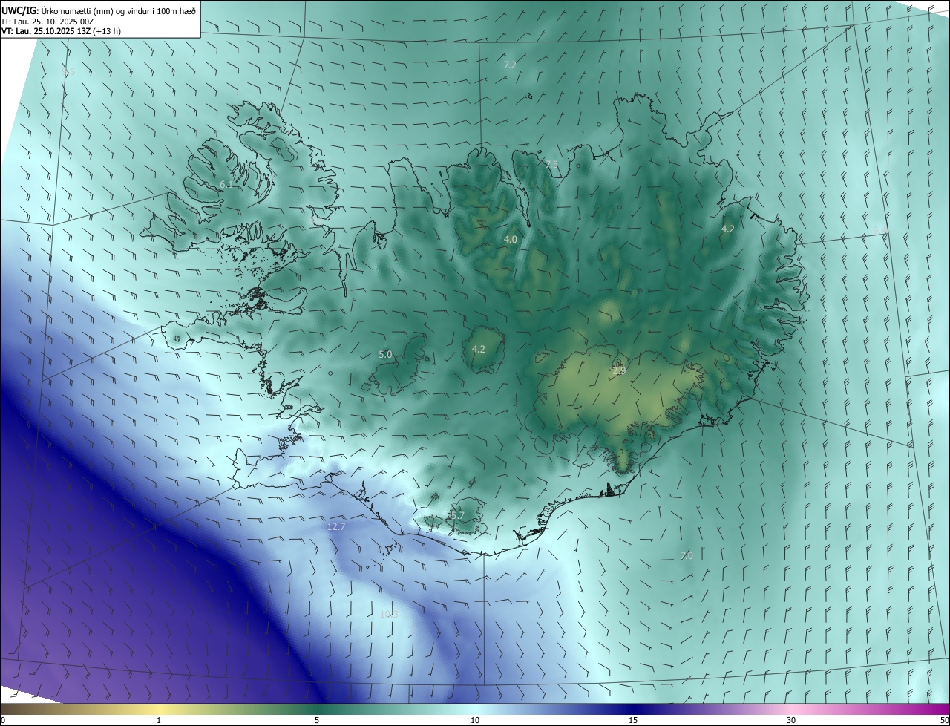Click the 0 tick on the colour scale
Image resolution: width=950 pixels, height=726 pixels.
coord(3,720)
